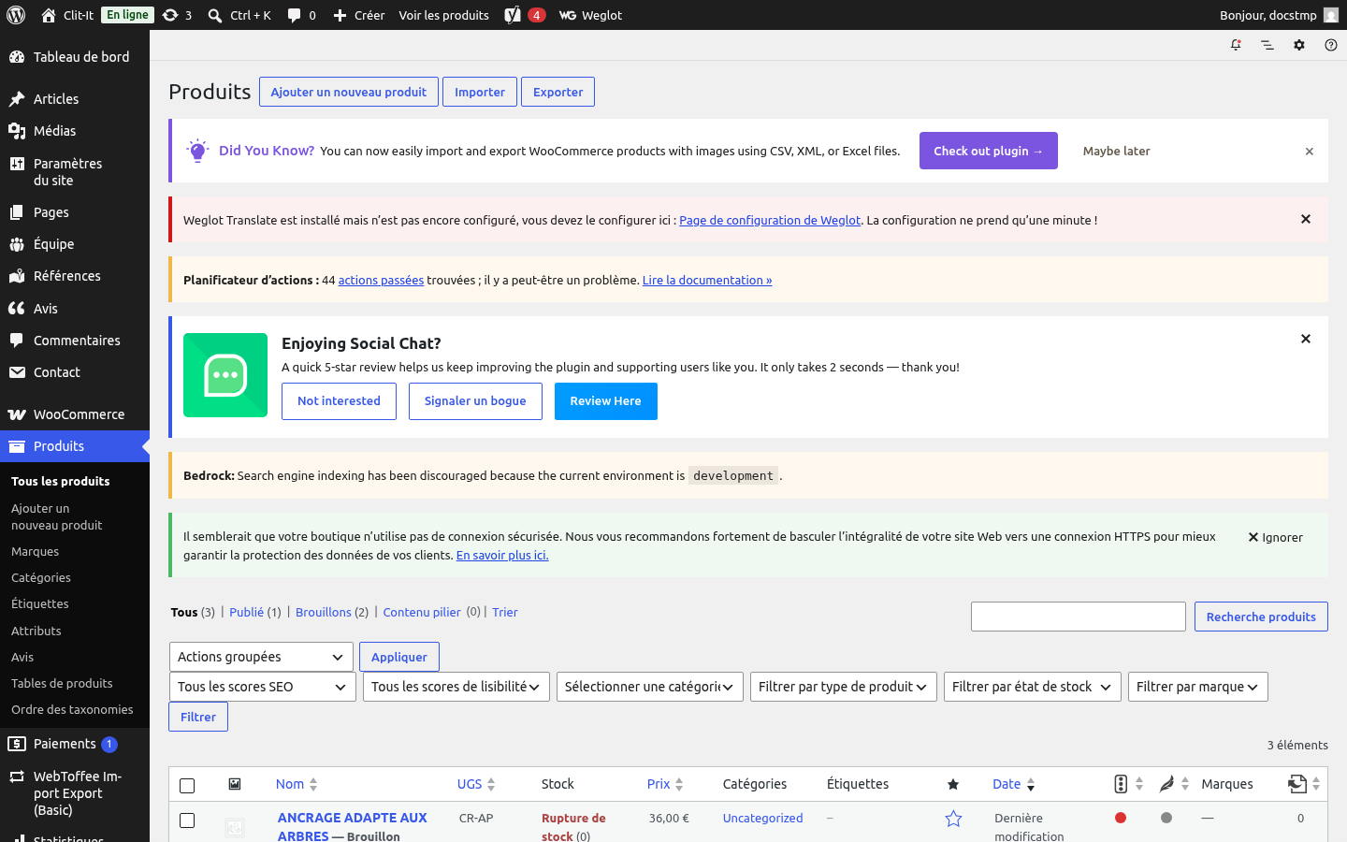Click Review Here button
This screenshot has width=1347, height=842.
606,401
